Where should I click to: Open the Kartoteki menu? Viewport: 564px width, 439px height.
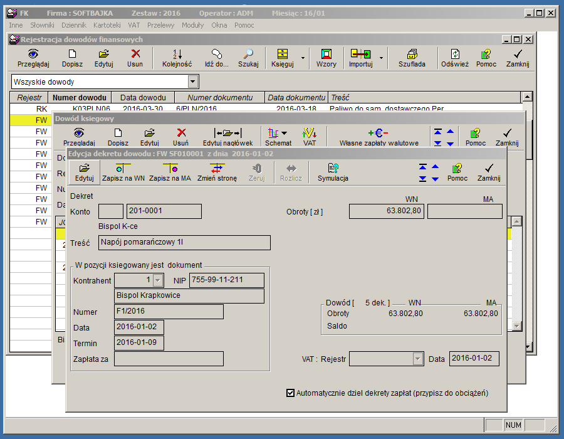(107, 25)
